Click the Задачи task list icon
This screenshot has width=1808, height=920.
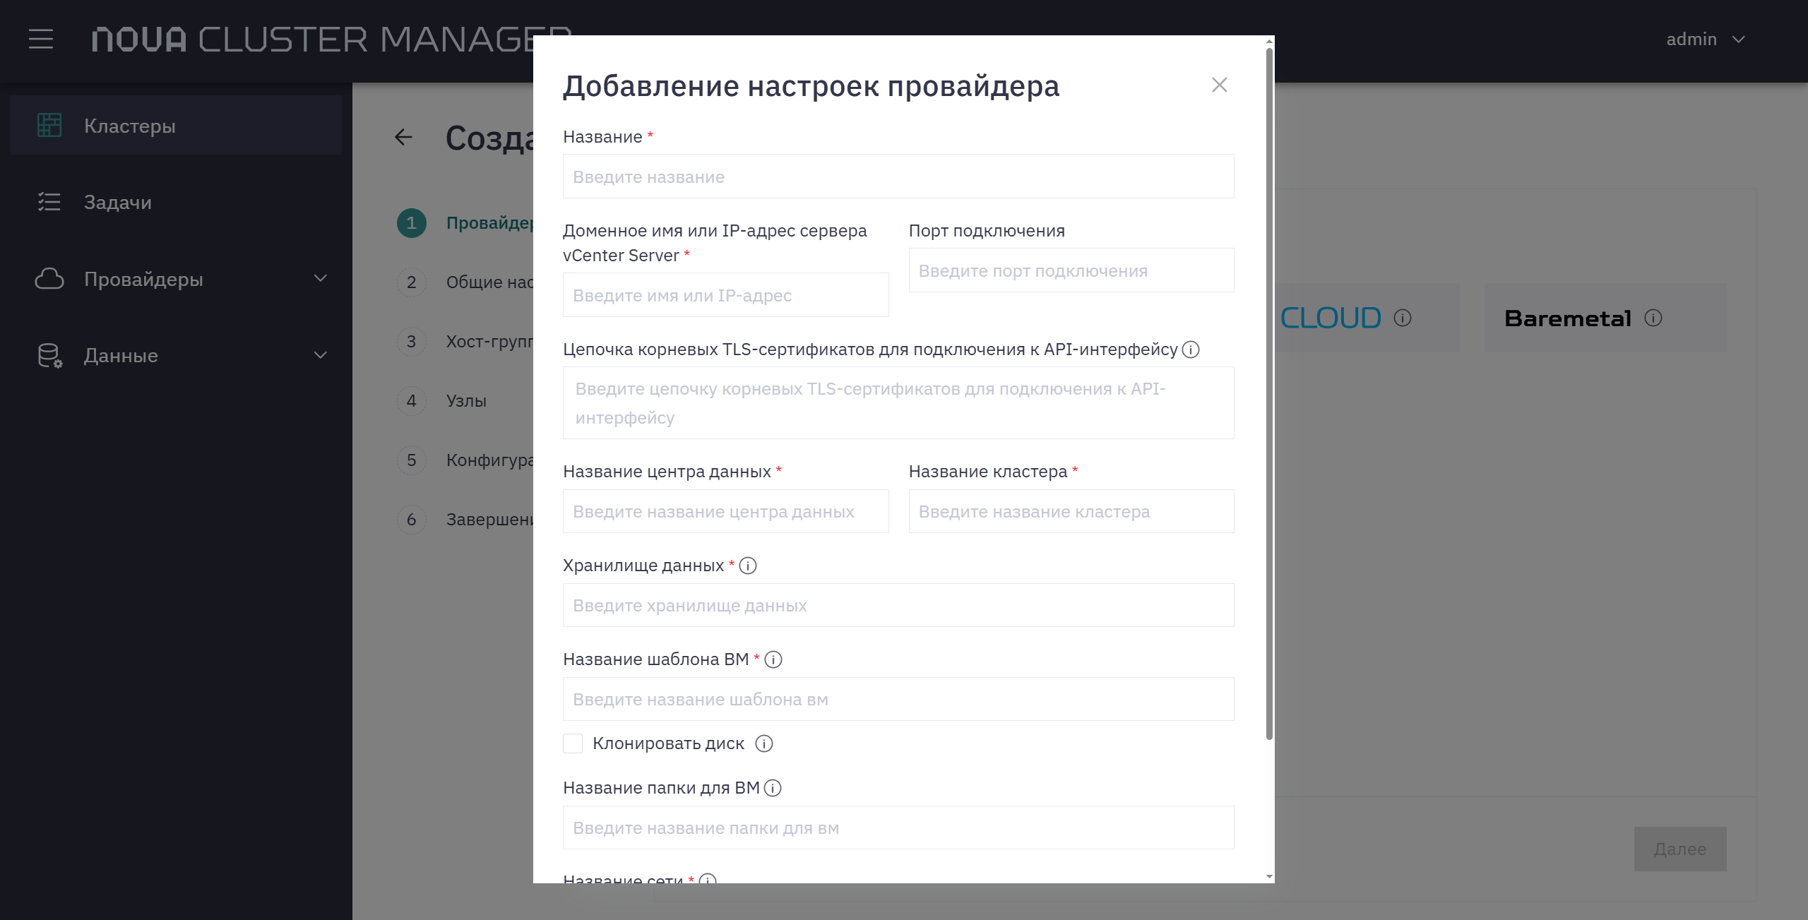tap(49, 202)
